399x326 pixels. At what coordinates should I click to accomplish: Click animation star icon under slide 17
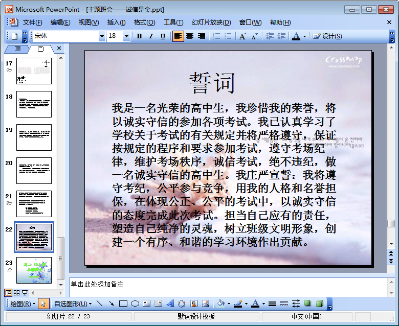point(9,71)
